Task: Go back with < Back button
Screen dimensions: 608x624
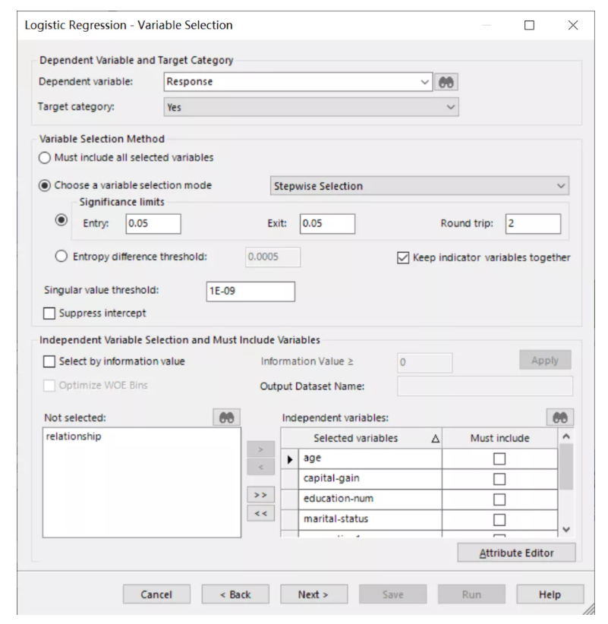Action: tap(235, 594)
